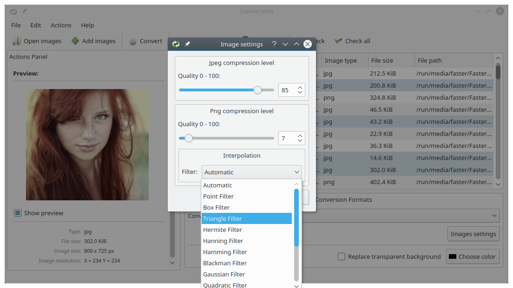Click the Png compression value field showing 7
Image resolution: width=513 pixels, height=288 pixels.
(287, 138)
